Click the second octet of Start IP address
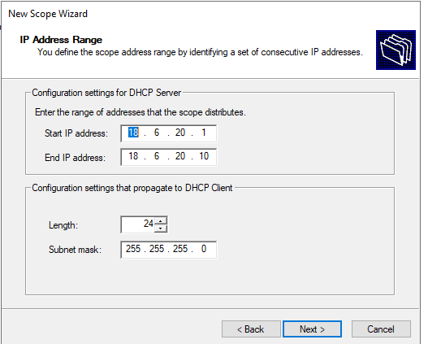Viewport: 428px width, 344px height. (x=157, y=133)
